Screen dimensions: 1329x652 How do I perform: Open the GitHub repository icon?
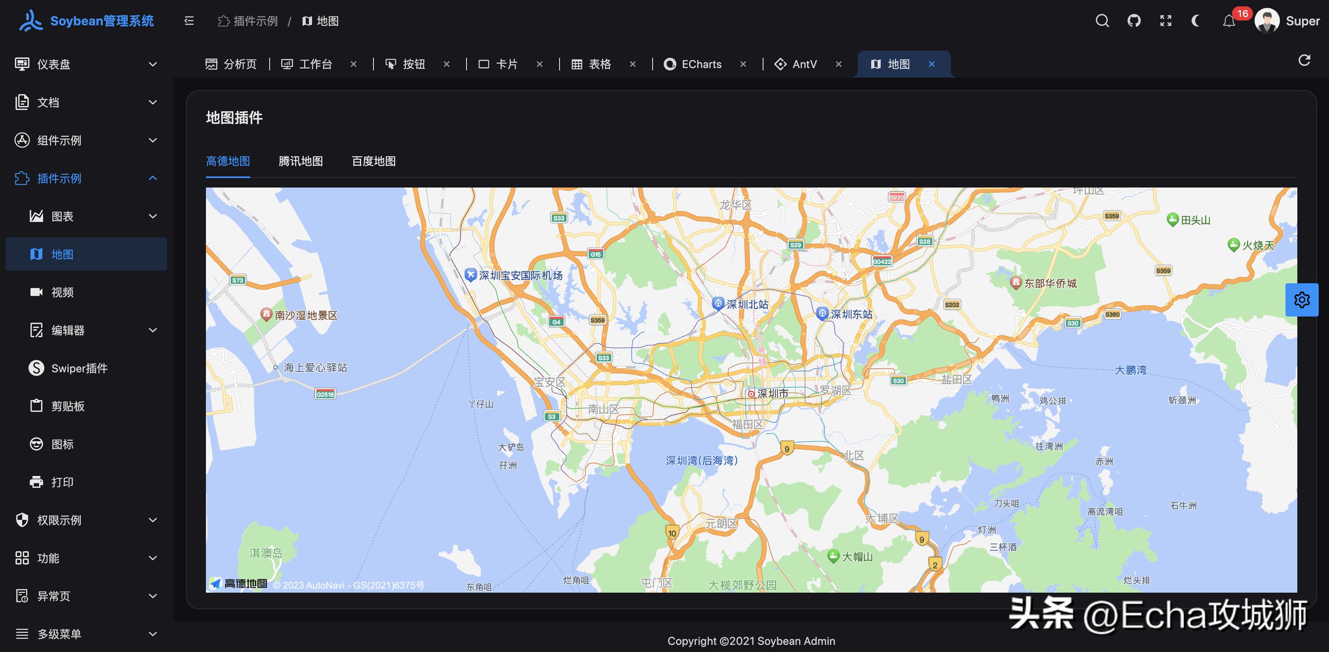[x=1134, y=21]
